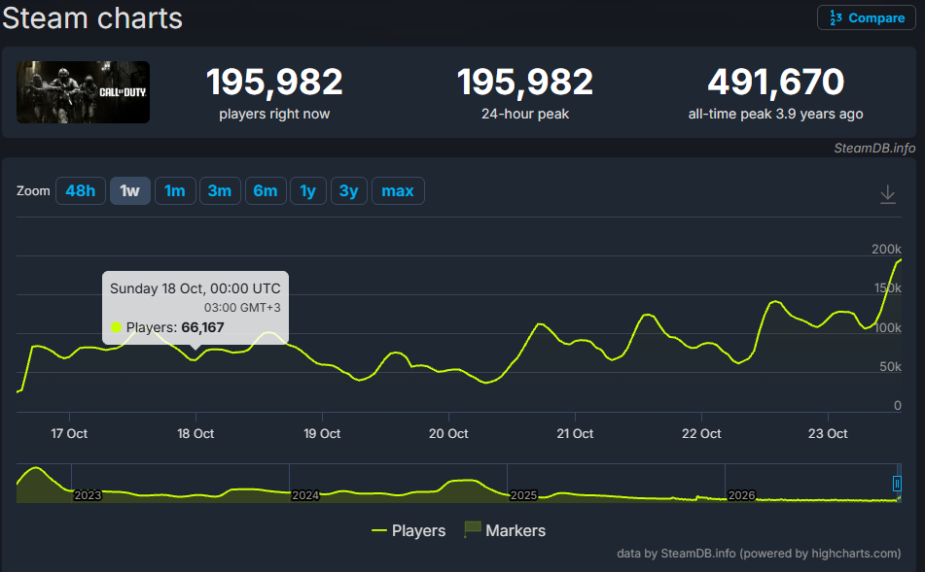The height and width of the screenshot is (572, 925).
Task: Set chart zoom to 1y
Action: 308,191
